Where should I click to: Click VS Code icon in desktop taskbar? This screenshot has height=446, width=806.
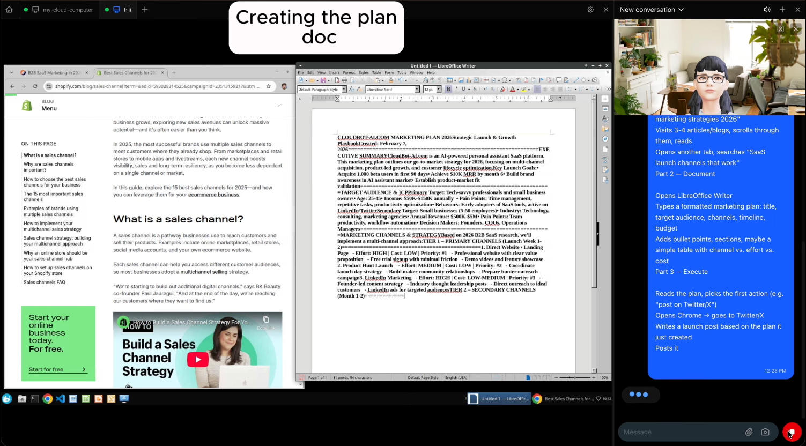tap(60, 399)
